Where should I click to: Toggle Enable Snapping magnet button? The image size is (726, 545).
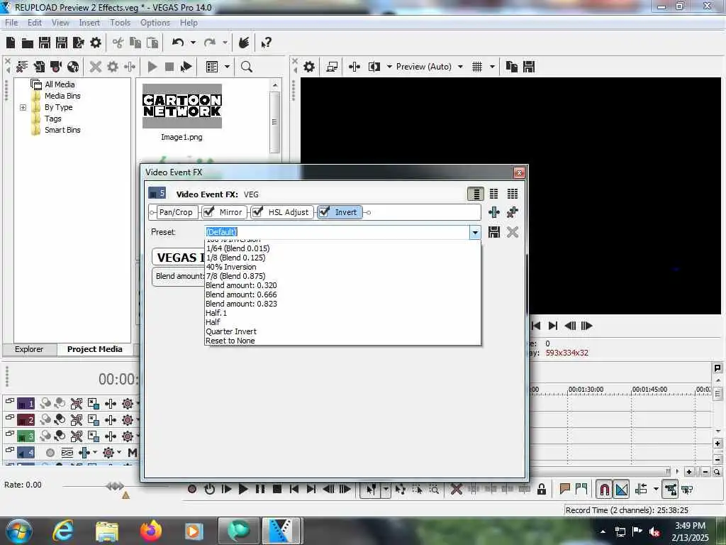point(604,490)
